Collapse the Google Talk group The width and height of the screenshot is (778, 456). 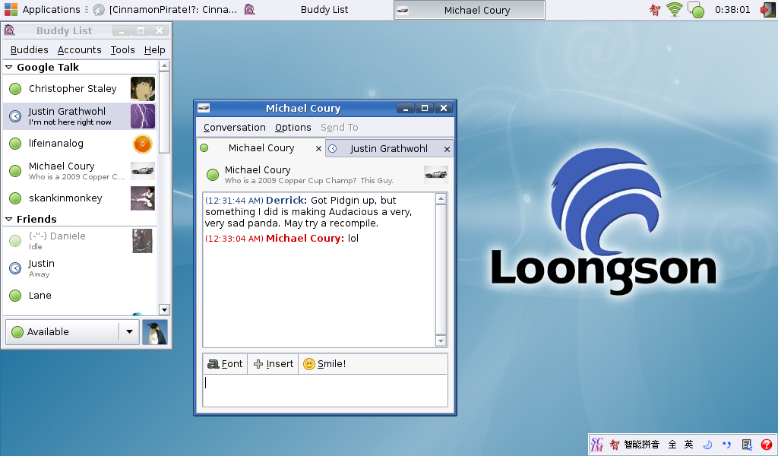[9, 67]
